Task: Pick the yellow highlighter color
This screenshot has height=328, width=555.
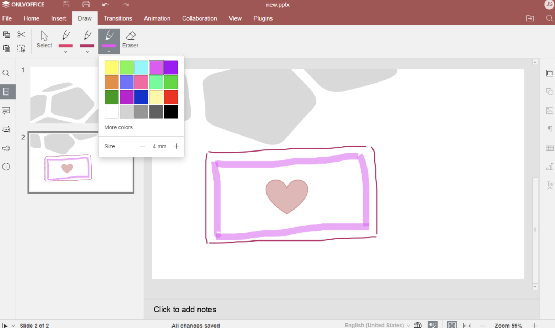Action: (111, 68)
